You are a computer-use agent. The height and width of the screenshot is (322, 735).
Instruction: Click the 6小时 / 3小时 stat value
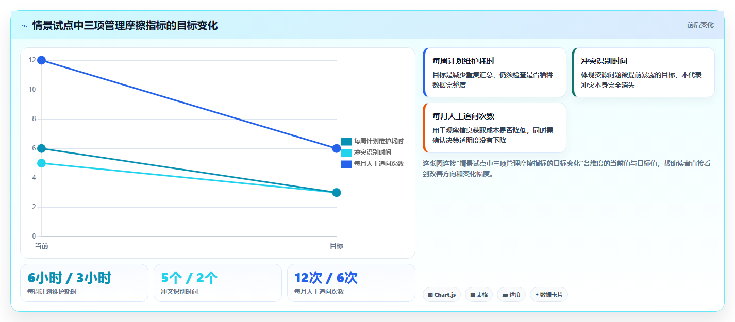click(x=69, y=278)
